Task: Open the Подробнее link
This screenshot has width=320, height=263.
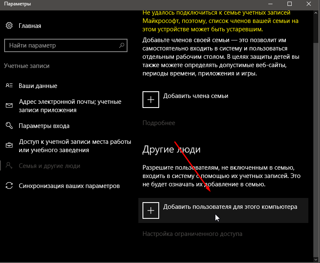Action: [x=159, y=123]
